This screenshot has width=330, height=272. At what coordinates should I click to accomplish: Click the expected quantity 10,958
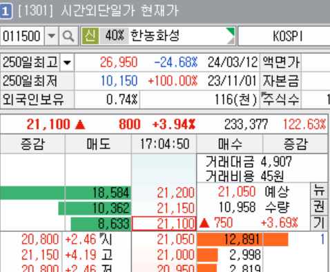237,207
